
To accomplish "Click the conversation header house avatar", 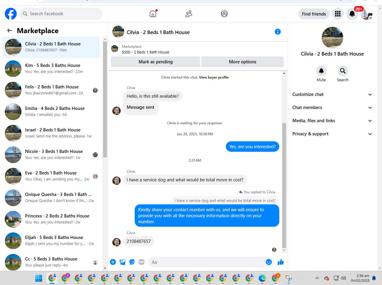I will click(118, 32).
